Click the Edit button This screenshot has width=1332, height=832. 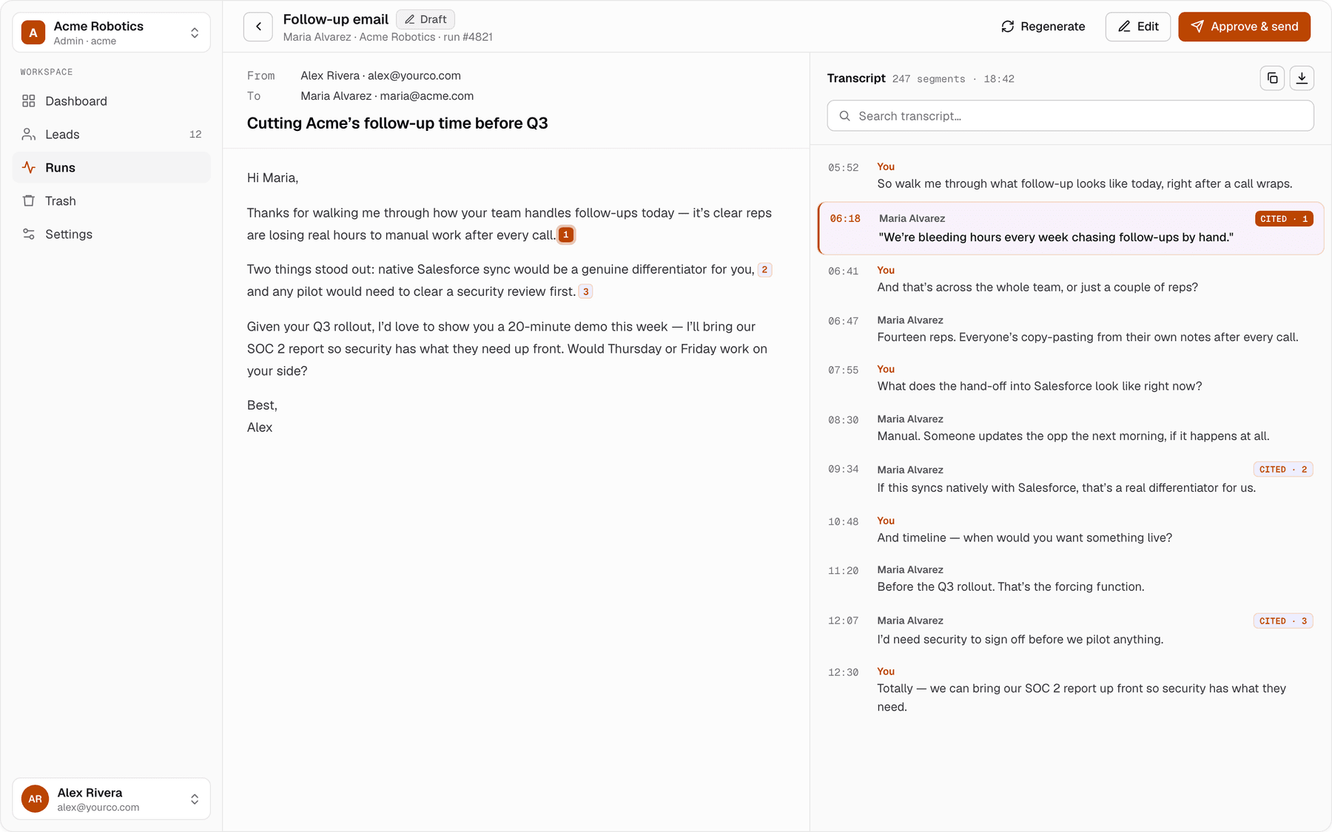(x=1138, y=27)
